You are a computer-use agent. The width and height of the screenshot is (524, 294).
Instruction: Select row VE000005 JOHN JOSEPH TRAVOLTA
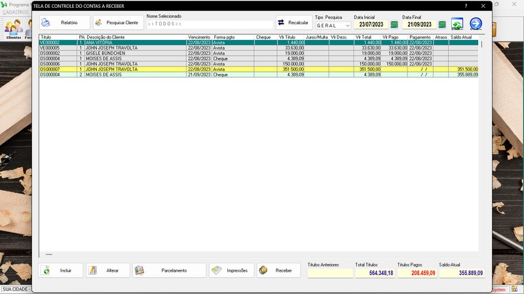pyautogui.click(x=259, y=48)
